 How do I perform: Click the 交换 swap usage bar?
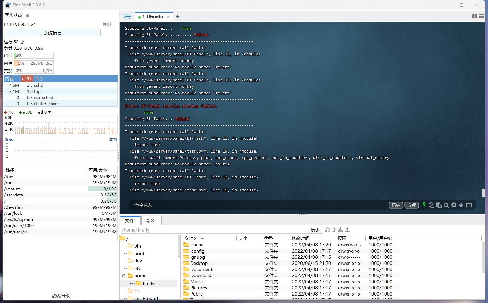coord(34,70)
